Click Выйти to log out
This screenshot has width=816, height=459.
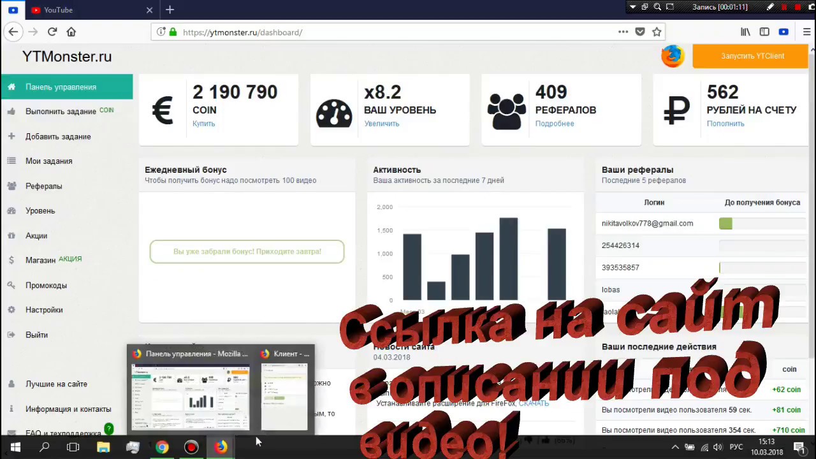click(66, 335)
